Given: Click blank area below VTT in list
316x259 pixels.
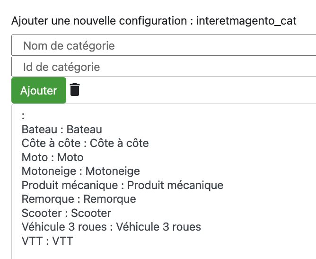Looking at the screenshot, I should [x=161, y=253].
